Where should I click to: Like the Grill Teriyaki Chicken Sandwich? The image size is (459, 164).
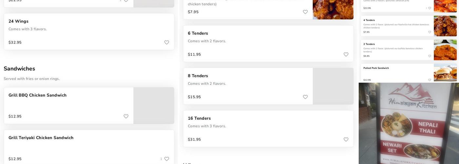(167, 159)
